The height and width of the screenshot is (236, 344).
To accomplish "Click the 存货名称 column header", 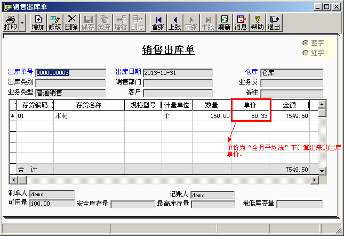I will [x=89, y=105].
